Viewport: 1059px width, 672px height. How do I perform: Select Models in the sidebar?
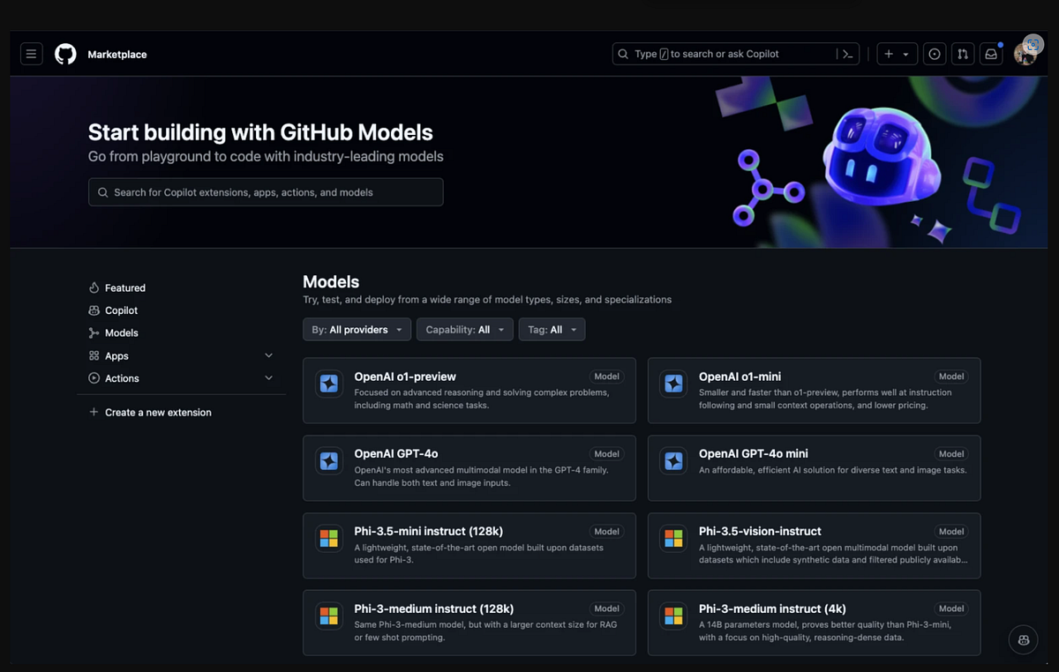pyautogui.click(x=122, y=332)
